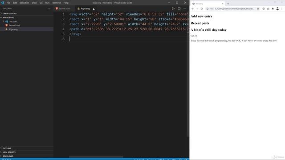Screen dimensions: 285x160
Task: Select the logo.svg editor tab
Action: [x=85, y=8]
